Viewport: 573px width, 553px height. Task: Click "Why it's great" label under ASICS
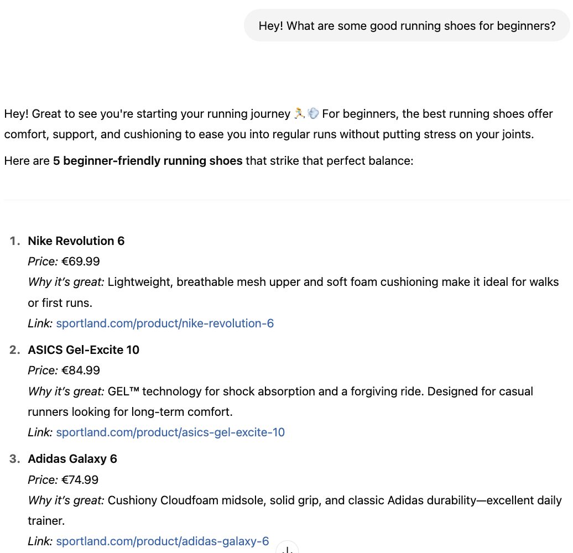(x=66, y=391)
